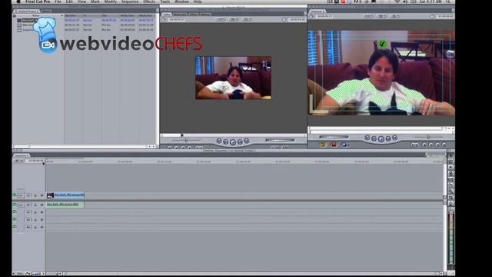Select the Zoom tool in tool palette
The width and height of the screenshot is (492, 277).
tap(451, 192)
